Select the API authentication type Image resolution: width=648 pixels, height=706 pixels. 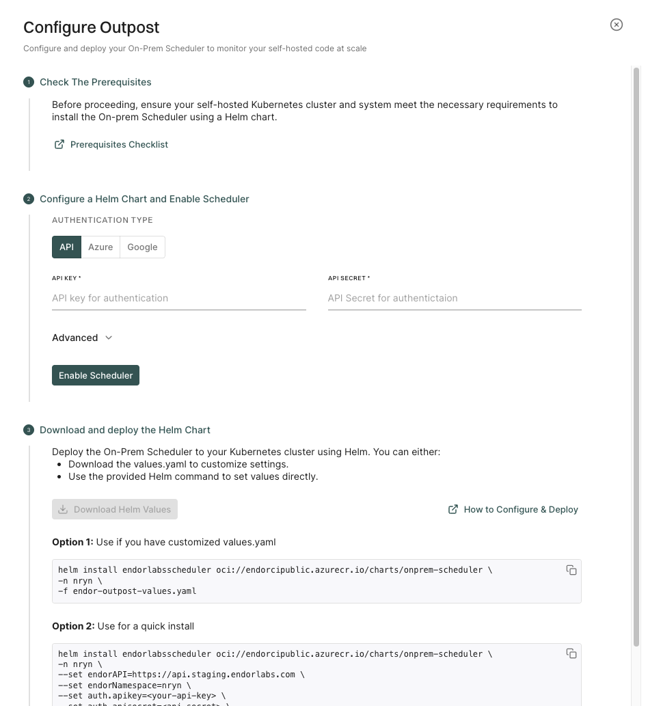66,247
